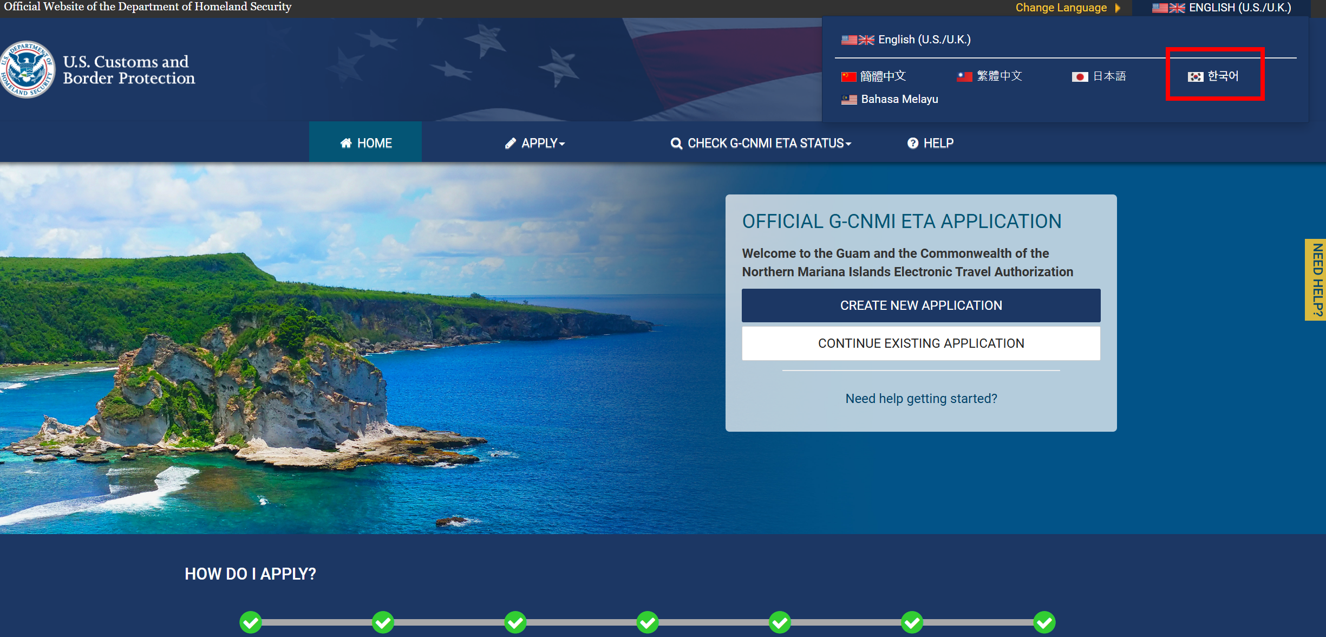1326x637 pixels.
Task: Open the HELP menu item
Action: click(930, 143)
